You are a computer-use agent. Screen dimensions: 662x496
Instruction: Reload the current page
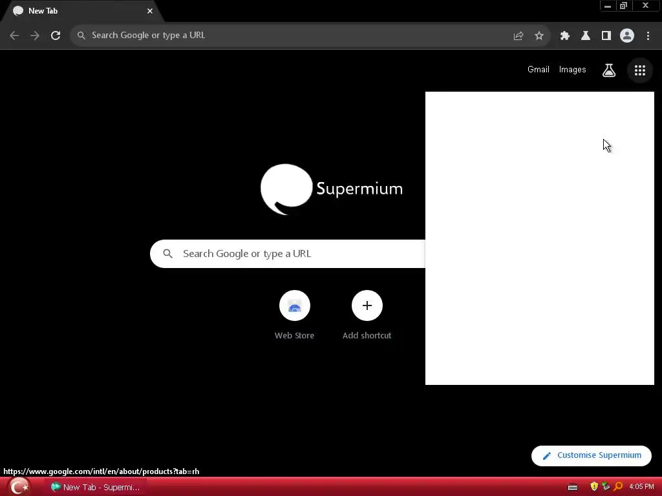click(x=56, y=36)
